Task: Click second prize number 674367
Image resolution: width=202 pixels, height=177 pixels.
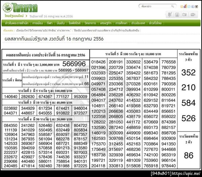Action: coord(45,97)
